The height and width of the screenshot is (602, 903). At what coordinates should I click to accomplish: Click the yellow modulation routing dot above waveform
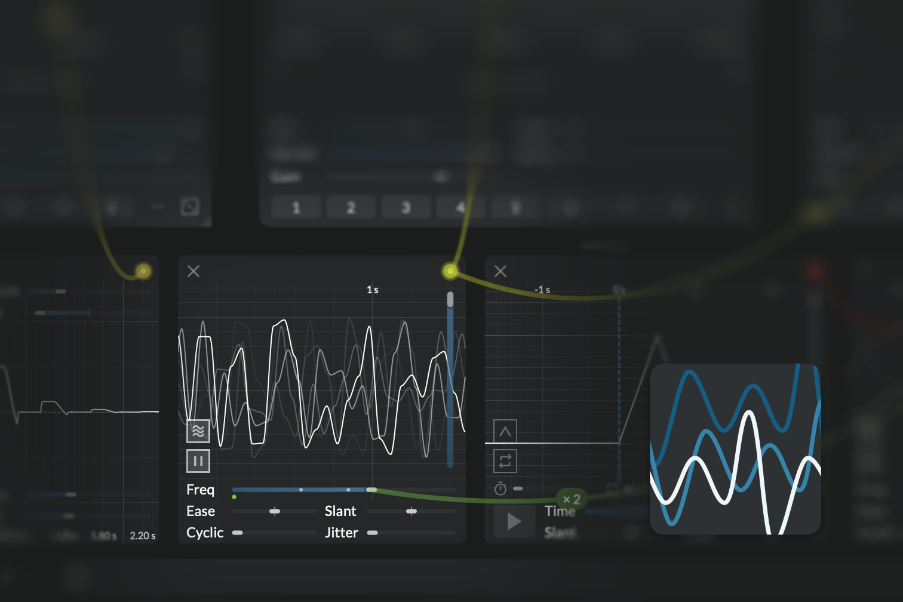pyautogui.click(x=450, y=271)
